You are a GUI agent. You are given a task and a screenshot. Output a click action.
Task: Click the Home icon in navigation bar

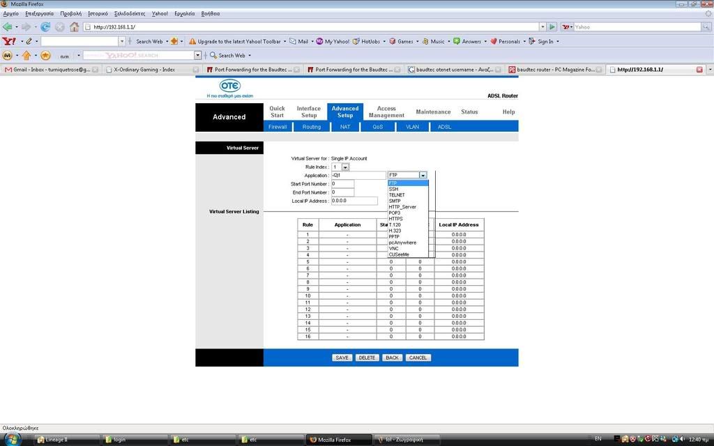click(x=74, y=27)
